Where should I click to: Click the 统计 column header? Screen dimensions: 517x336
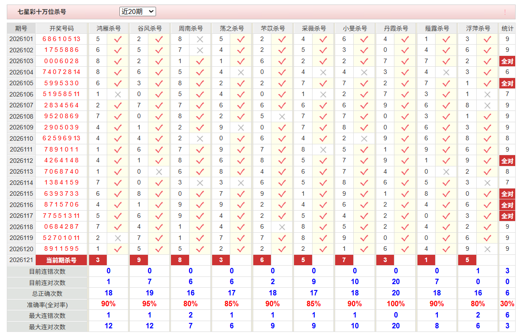click(x=507, y=28)
